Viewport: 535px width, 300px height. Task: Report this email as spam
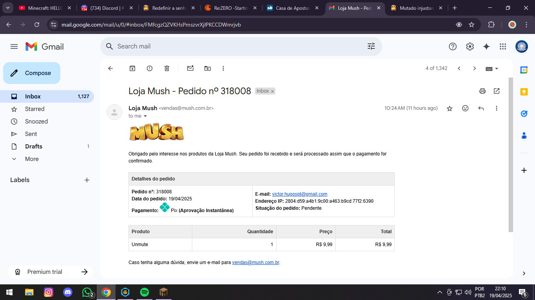click(x=150, y=68)
